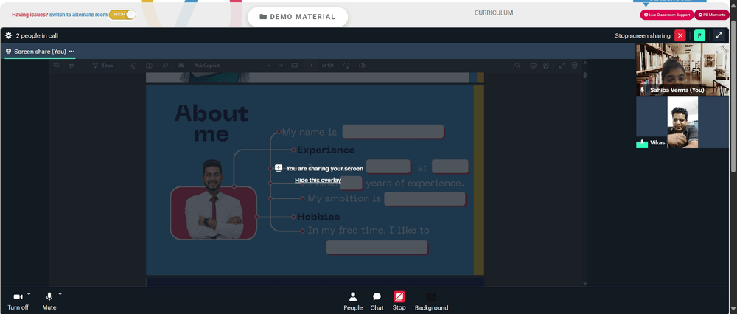Select the Draw tool in PDF toolbar
The height and width of the screenshot is (314, 737).
pos(103,66)
